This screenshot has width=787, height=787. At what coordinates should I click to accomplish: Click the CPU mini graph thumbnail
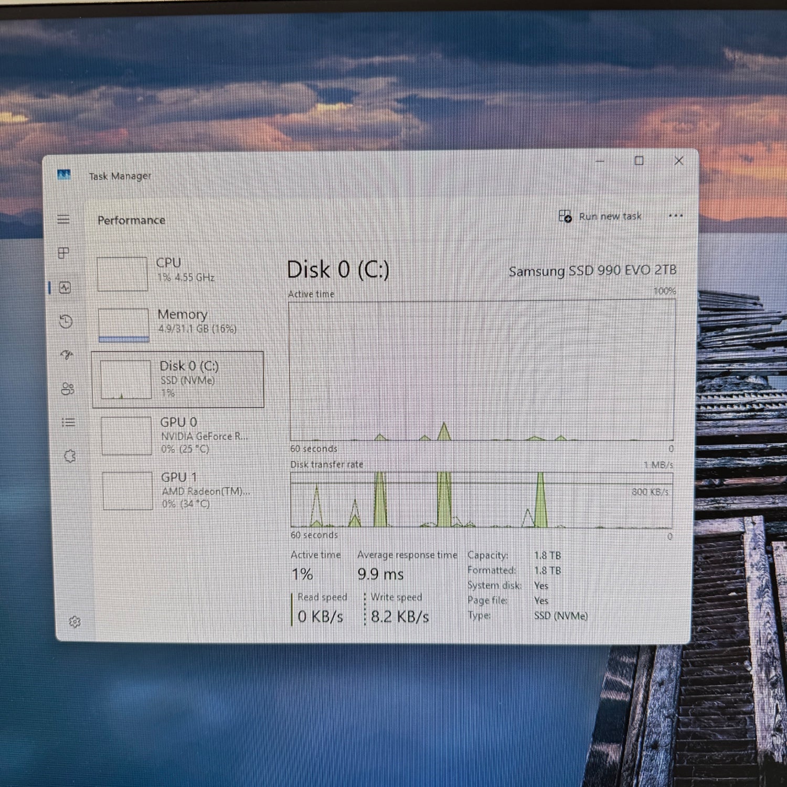[122, 273]
